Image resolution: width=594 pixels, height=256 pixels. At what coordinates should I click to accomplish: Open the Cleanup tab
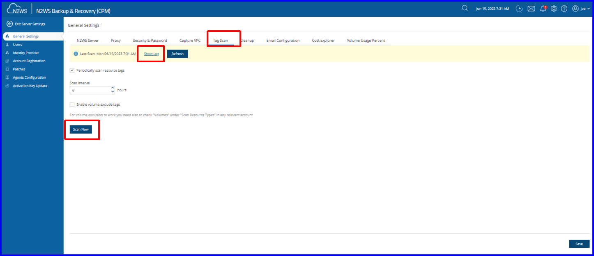coord(247,41)
